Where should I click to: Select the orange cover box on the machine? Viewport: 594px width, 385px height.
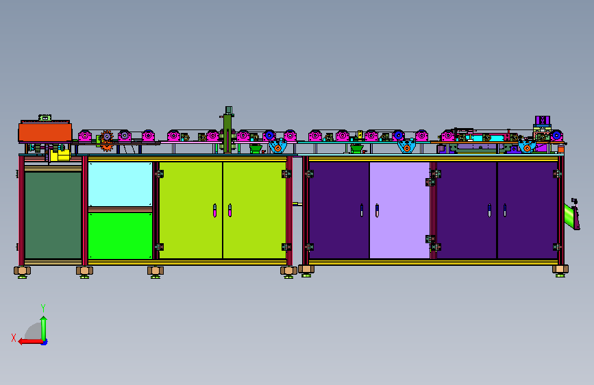(45, 132)
